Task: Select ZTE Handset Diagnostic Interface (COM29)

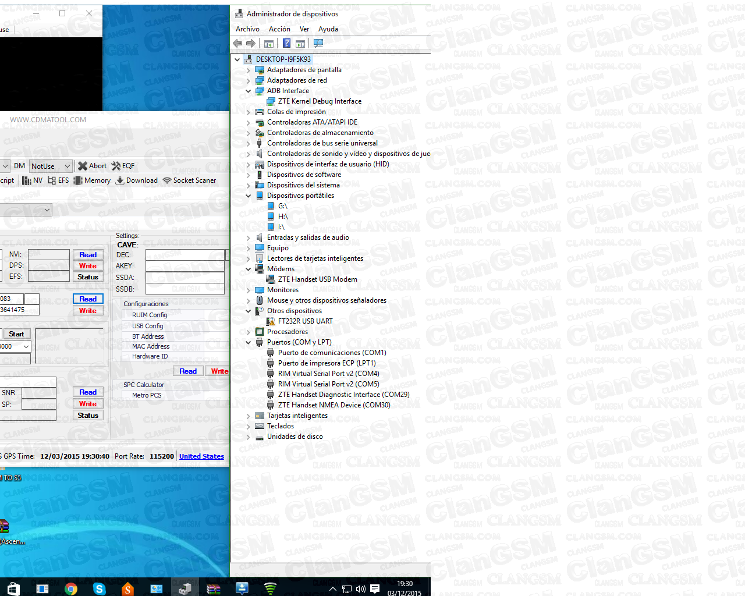Action: [343, 395]
